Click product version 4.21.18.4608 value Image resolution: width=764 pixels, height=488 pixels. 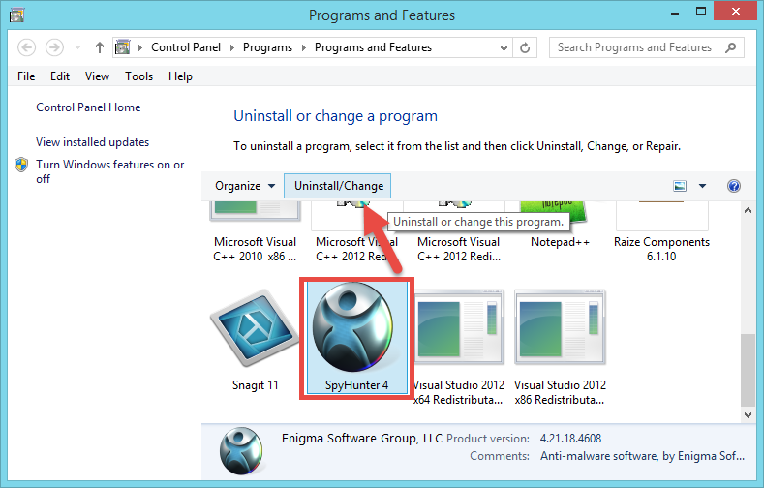(x=570, y=439)
